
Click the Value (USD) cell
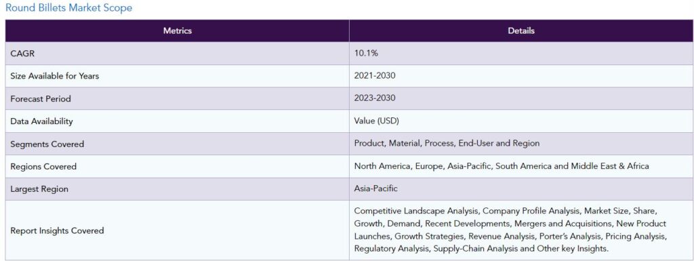pyautogui.click(x=521, y=121)
